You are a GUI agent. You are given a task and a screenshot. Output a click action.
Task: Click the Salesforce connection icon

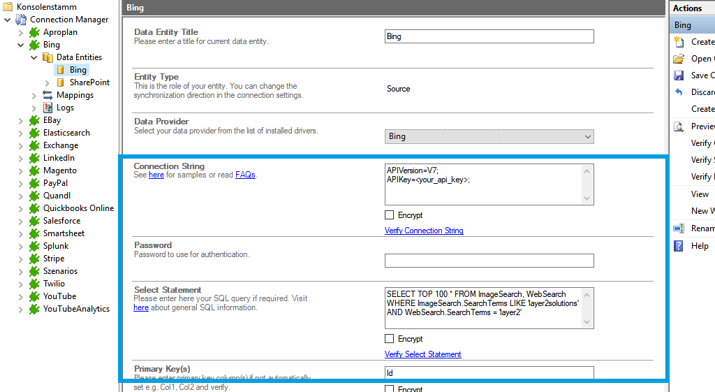34,221
